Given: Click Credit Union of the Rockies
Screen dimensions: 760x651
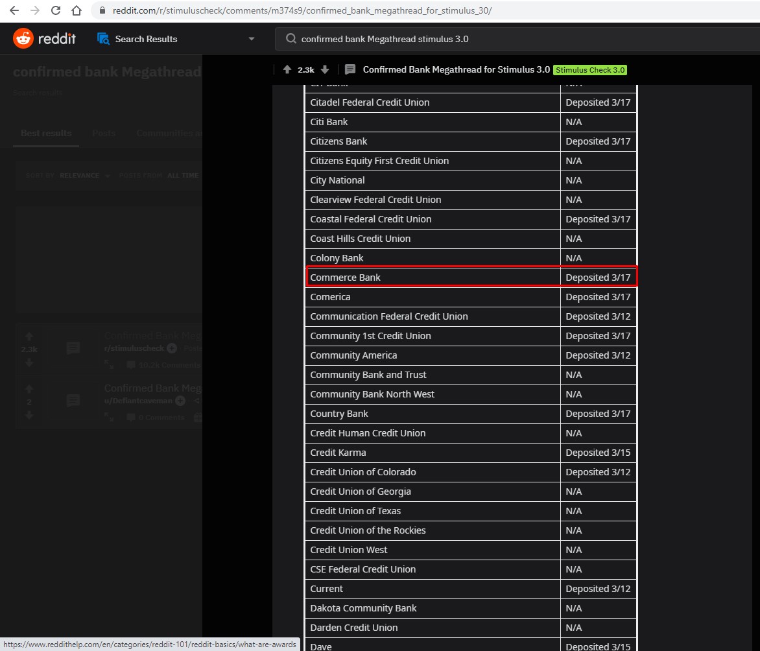Looking at the screenshot, I should (433, 530).
